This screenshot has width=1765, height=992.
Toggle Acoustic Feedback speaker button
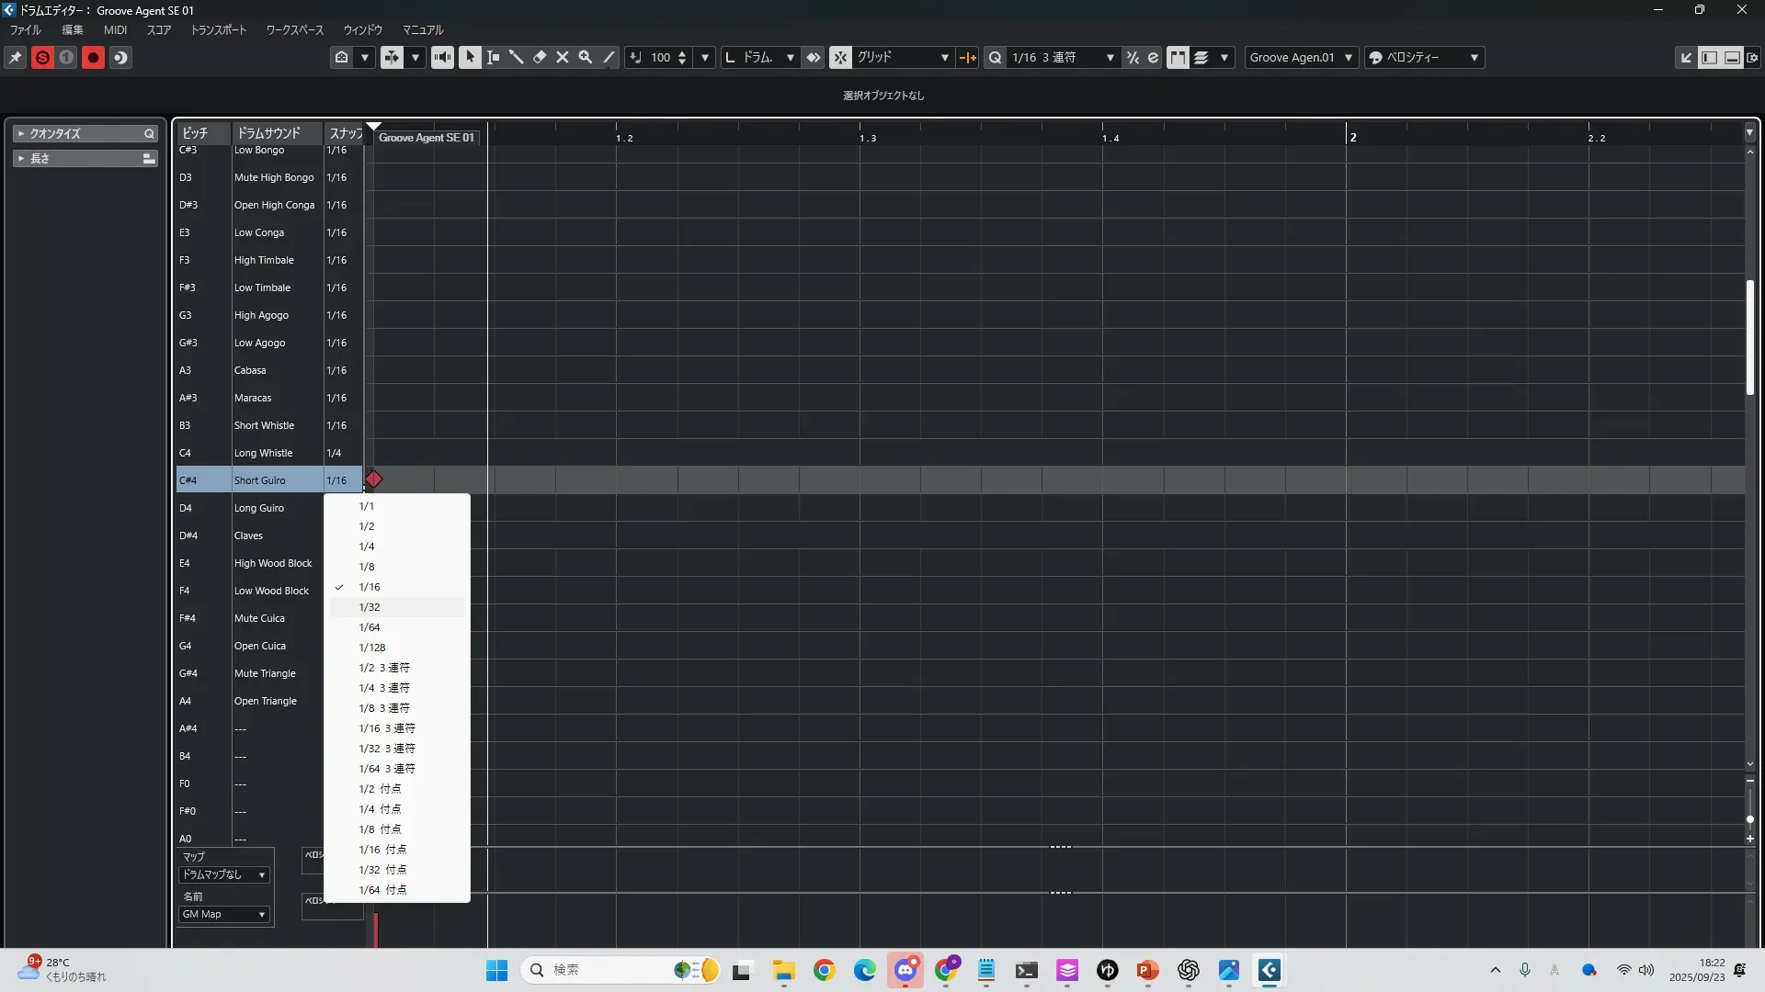(x=442, y=57)
